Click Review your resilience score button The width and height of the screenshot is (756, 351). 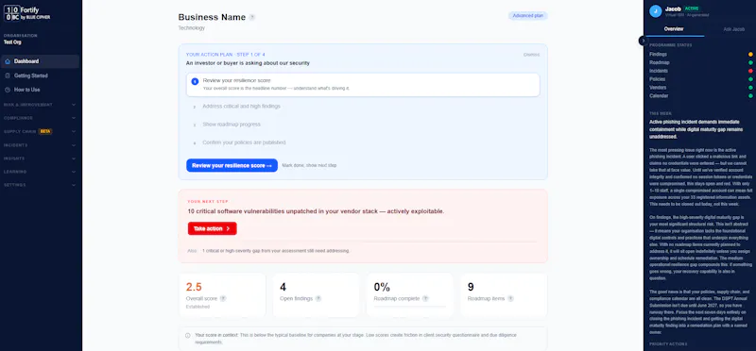[232, 166]
